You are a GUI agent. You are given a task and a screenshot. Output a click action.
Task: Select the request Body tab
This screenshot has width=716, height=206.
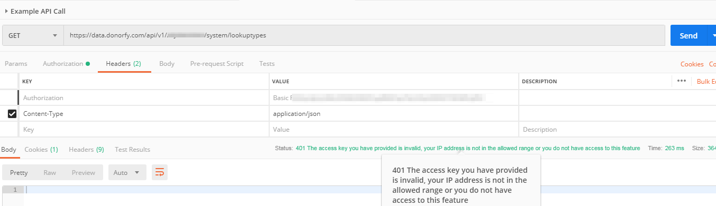click(x=167, y=64)
